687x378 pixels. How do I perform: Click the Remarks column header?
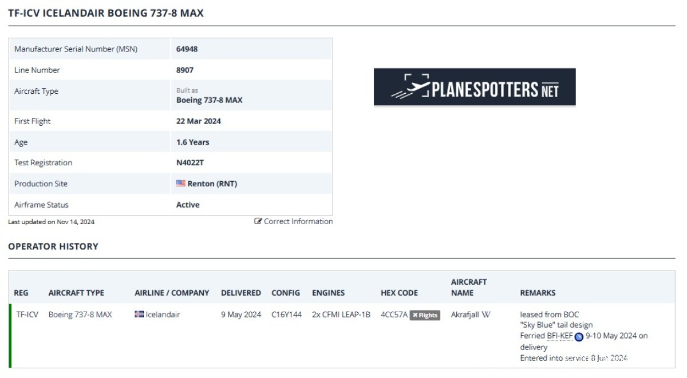[538, 293]
